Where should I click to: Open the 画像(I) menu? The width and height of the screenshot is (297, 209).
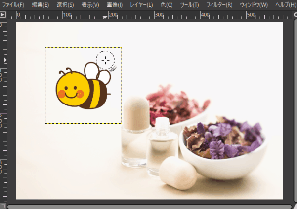click(x=114, y=5)
